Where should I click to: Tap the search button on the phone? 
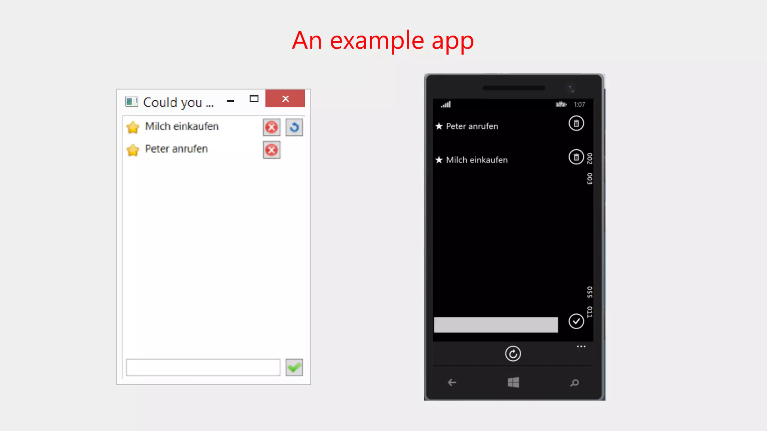click(x=574, y=383)
